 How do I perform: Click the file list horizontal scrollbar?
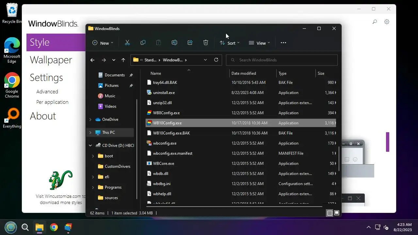pos(234,206)
